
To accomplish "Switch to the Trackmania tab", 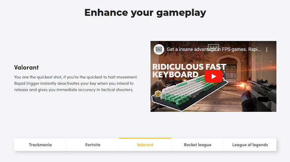I will [40, 145].
